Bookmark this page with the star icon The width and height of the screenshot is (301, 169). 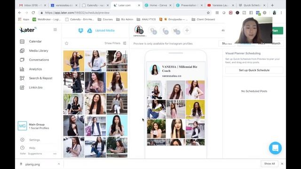point(208,13)
